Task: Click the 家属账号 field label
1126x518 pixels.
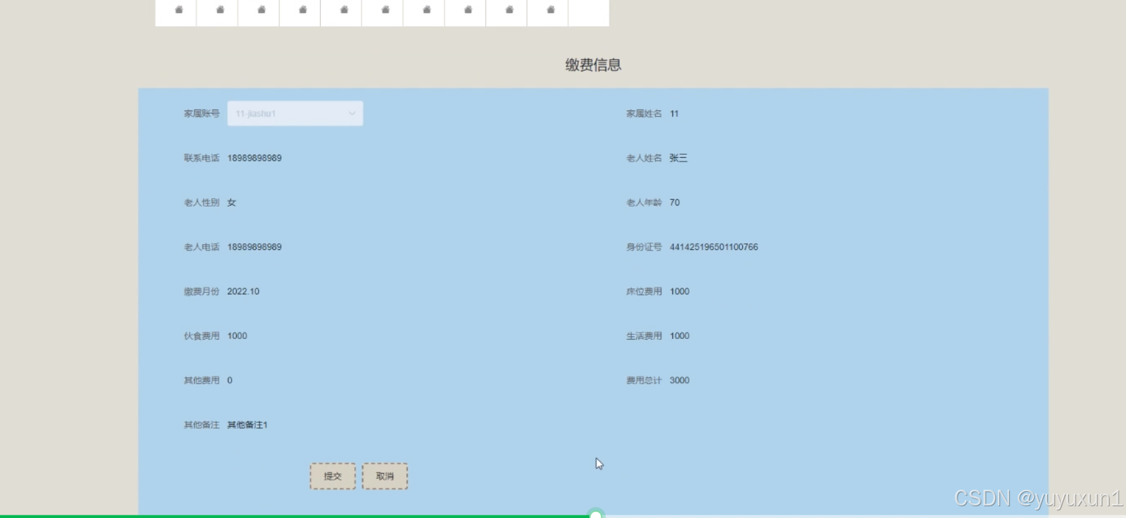Action: pos(201,113)
